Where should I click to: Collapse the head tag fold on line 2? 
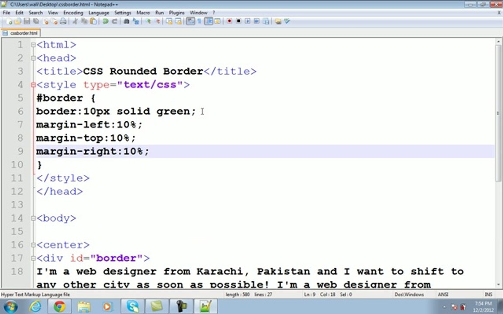(x=33, y=58)
